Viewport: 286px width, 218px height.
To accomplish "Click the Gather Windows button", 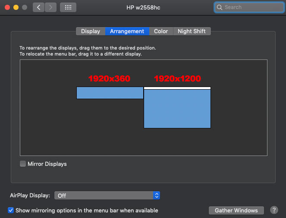I will (236, 210).
